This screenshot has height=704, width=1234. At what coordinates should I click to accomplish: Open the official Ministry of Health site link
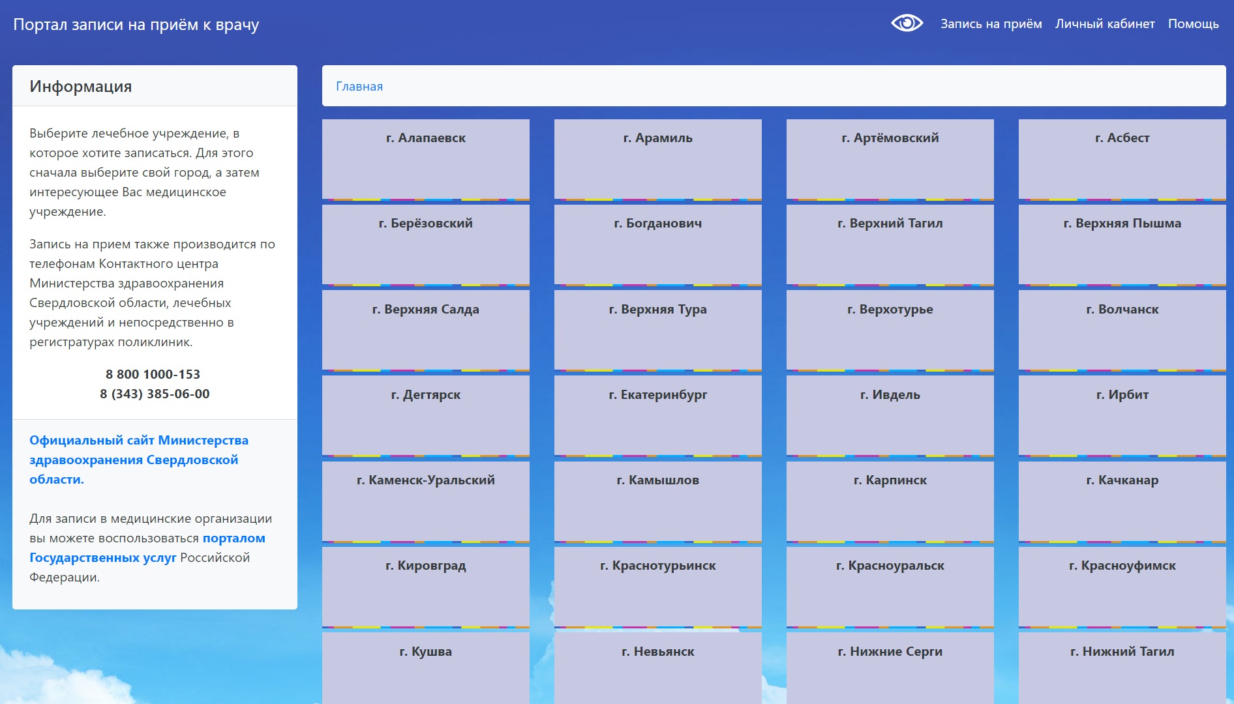click(138, 460)
